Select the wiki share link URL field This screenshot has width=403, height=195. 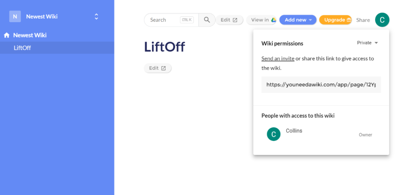click(x=321, y=85)
